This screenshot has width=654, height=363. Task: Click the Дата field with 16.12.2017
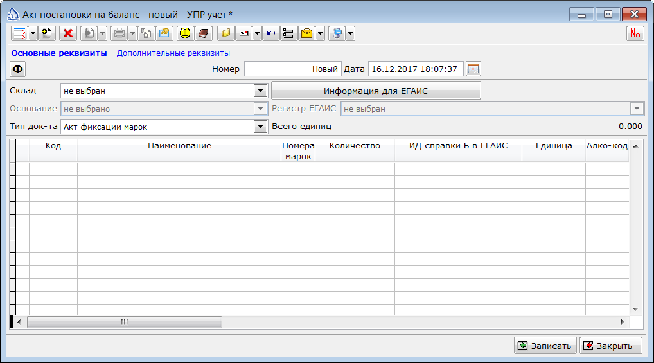click(416, 69)
